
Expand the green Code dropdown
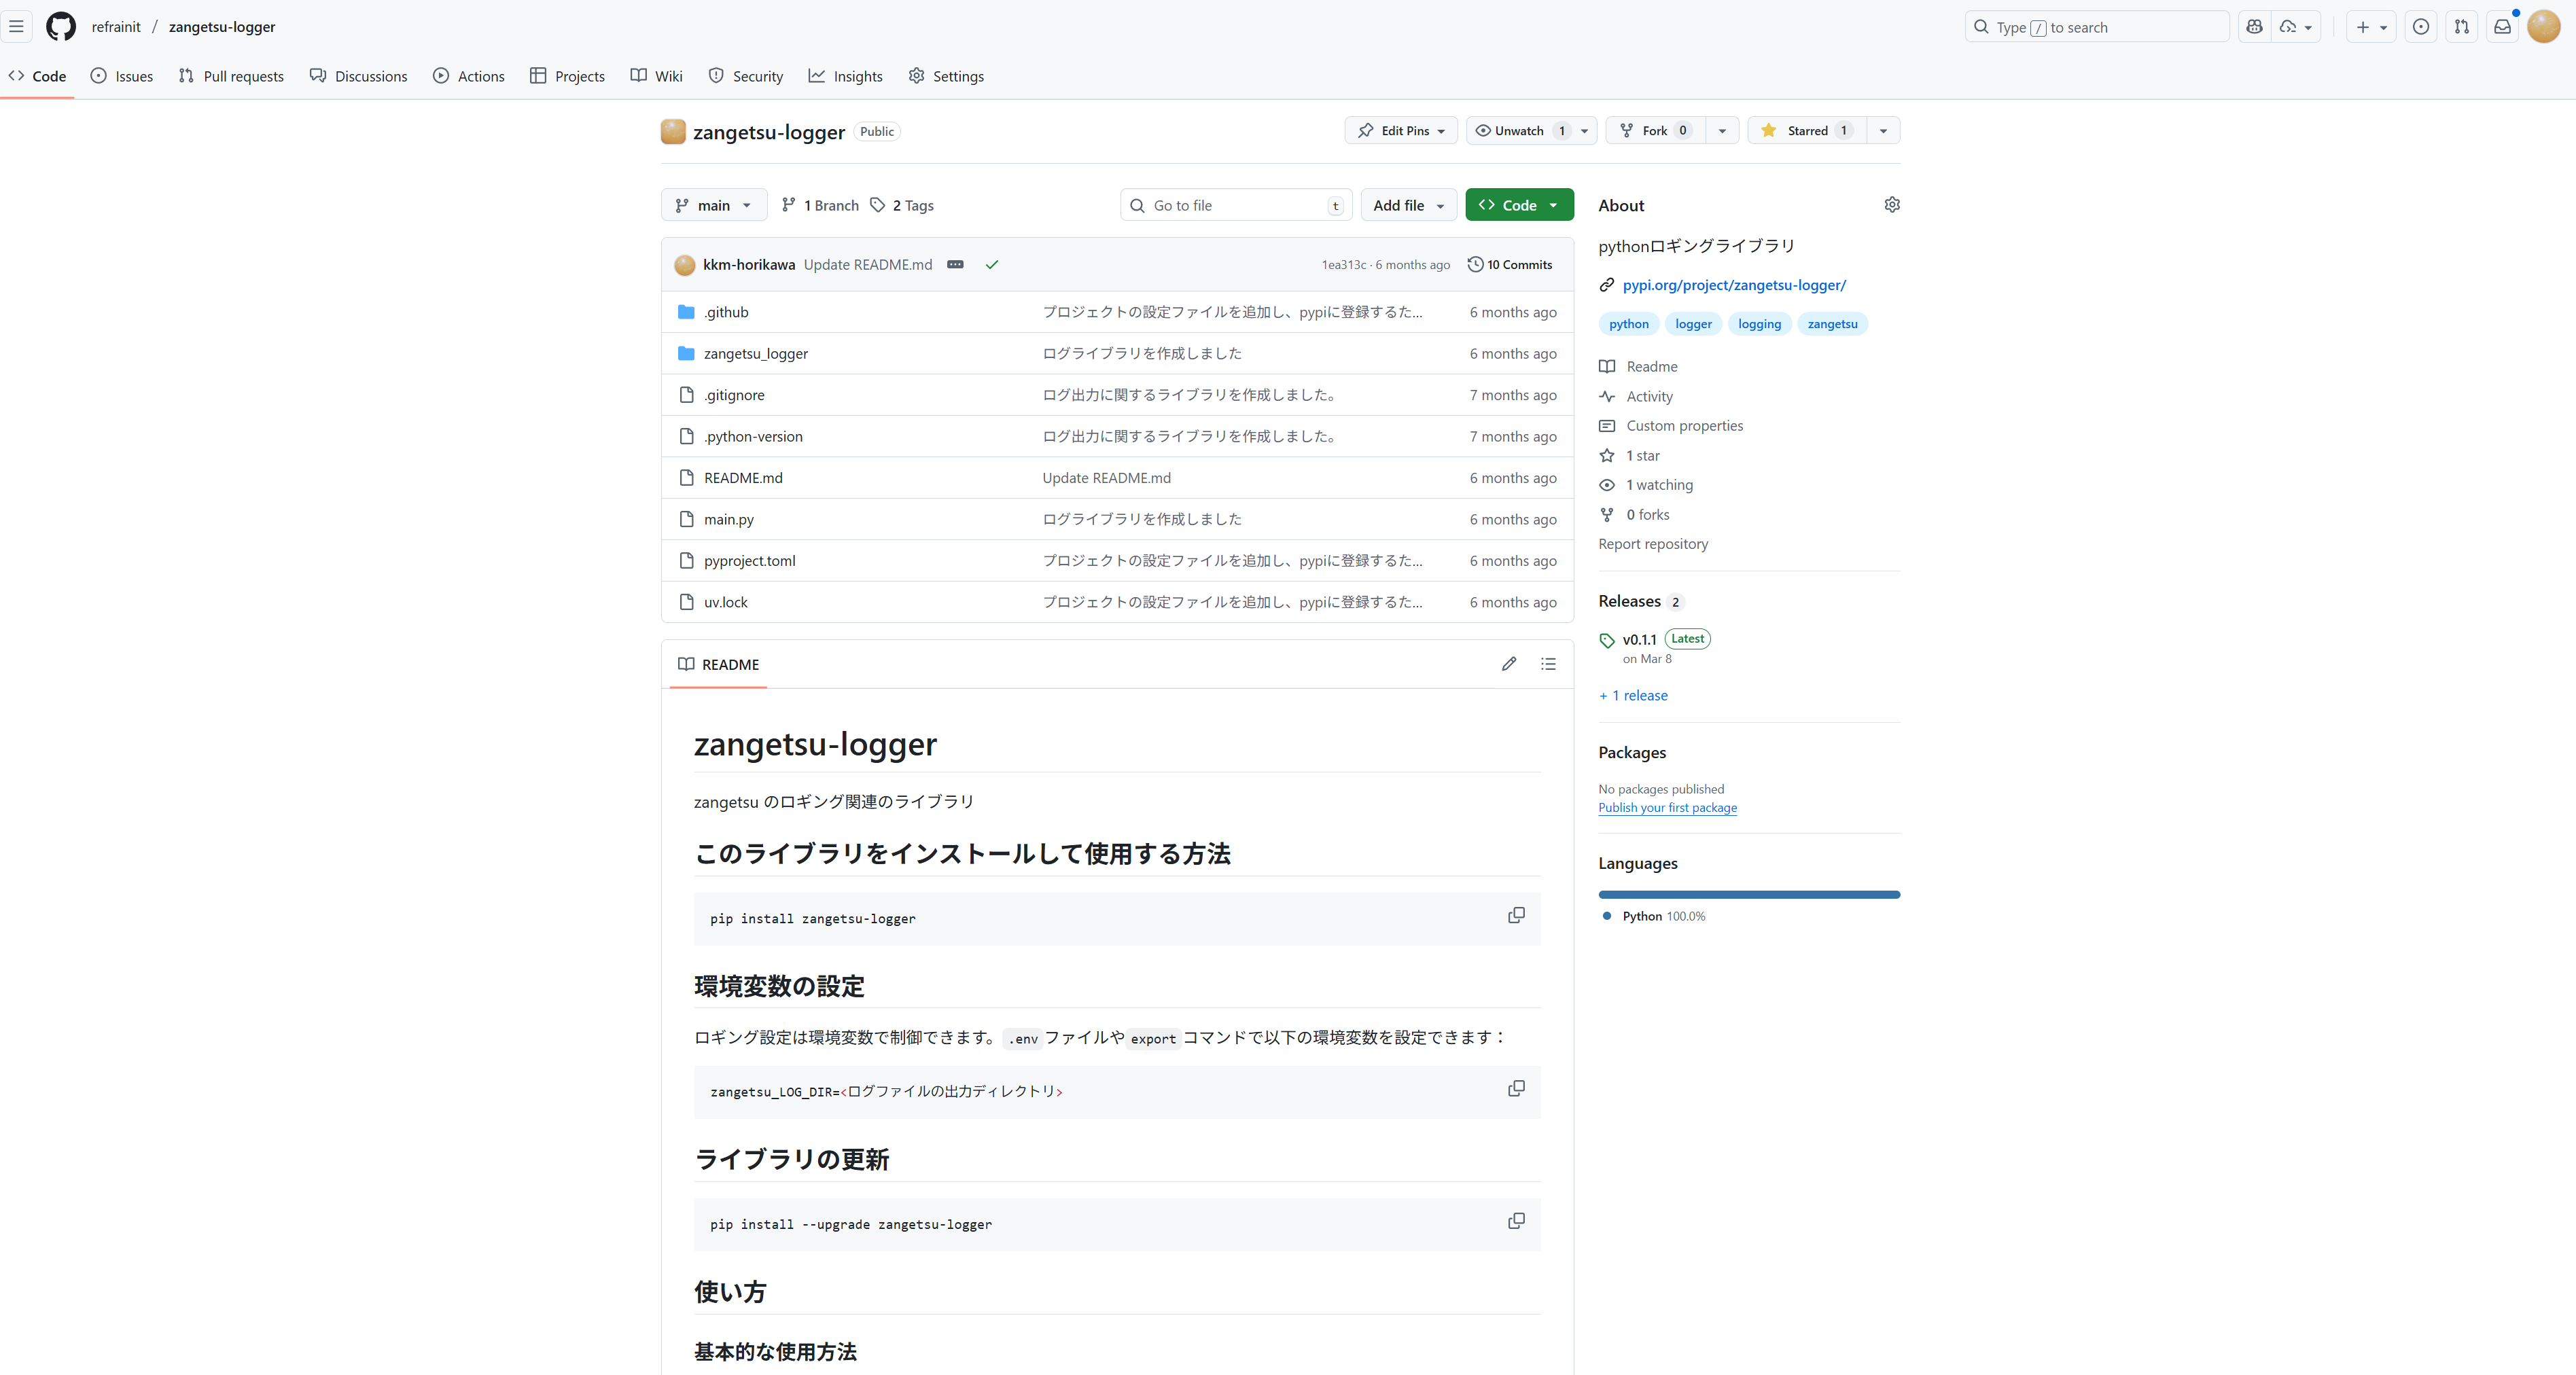click(1518, 205)
